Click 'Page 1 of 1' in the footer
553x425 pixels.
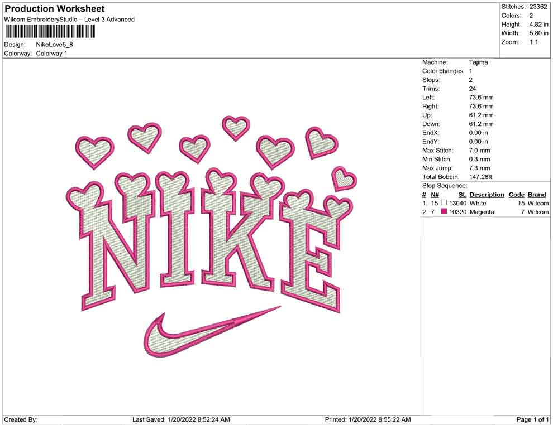pyautogui.click(x=532, y=419)
